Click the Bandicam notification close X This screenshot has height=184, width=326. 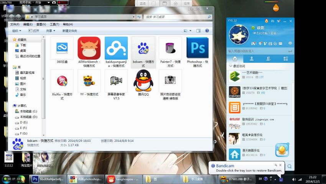point(280,165)
